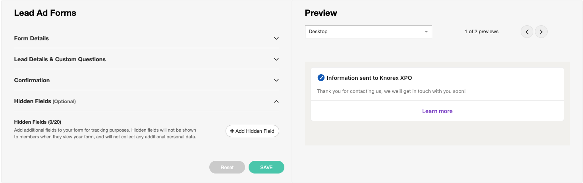This screenshot has width=583, height=183.
Task: Click the thank you message in preview
Action: [391, 91]
